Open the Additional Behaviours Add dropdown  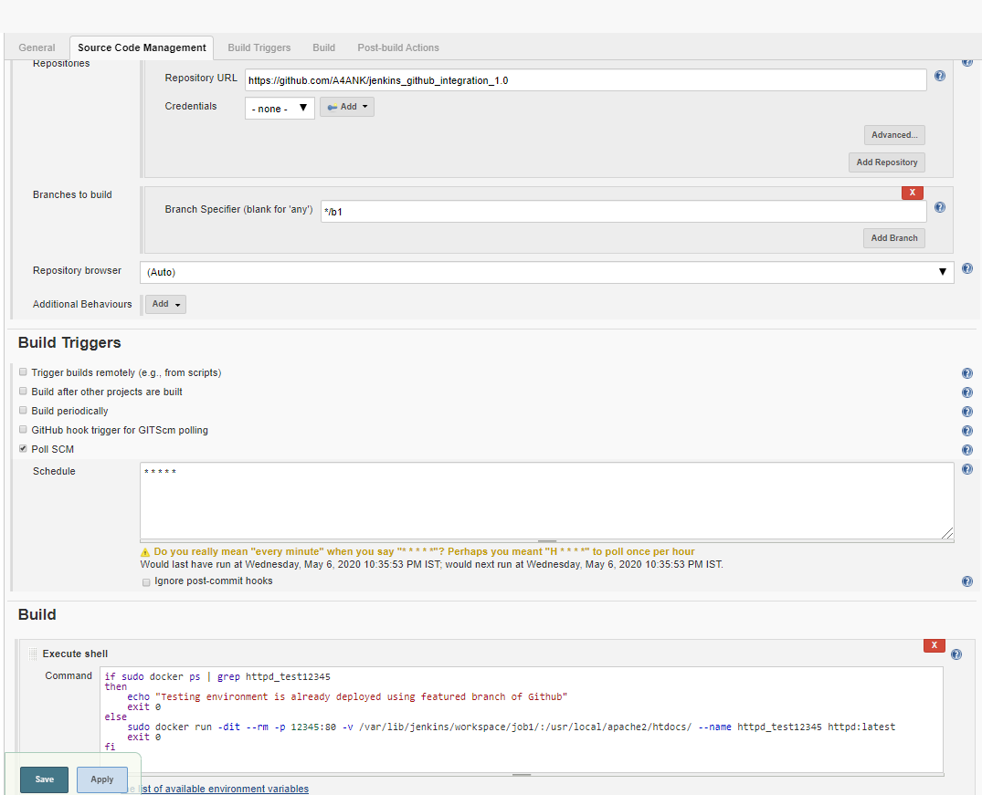164,304
